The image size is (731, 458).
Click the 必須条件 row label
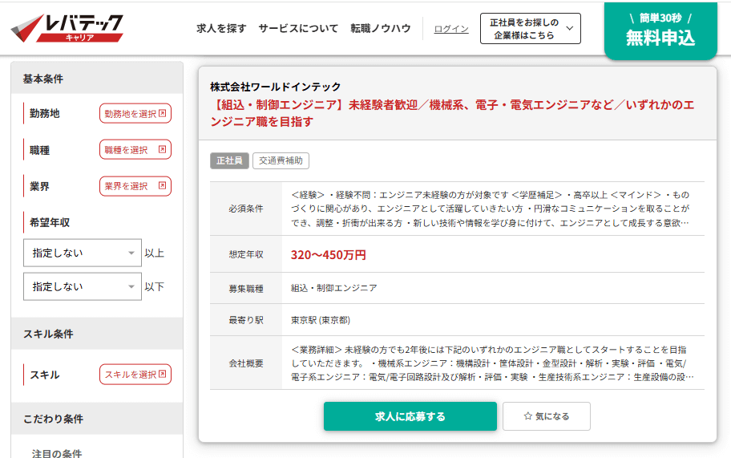click(x=246, y=209)
